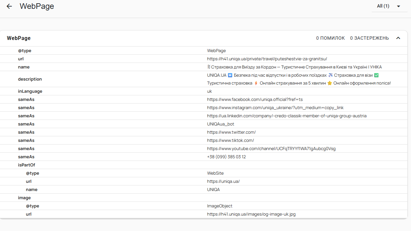
Task: Select the UNIQAua_bot sameAs value
Action: 220,124
